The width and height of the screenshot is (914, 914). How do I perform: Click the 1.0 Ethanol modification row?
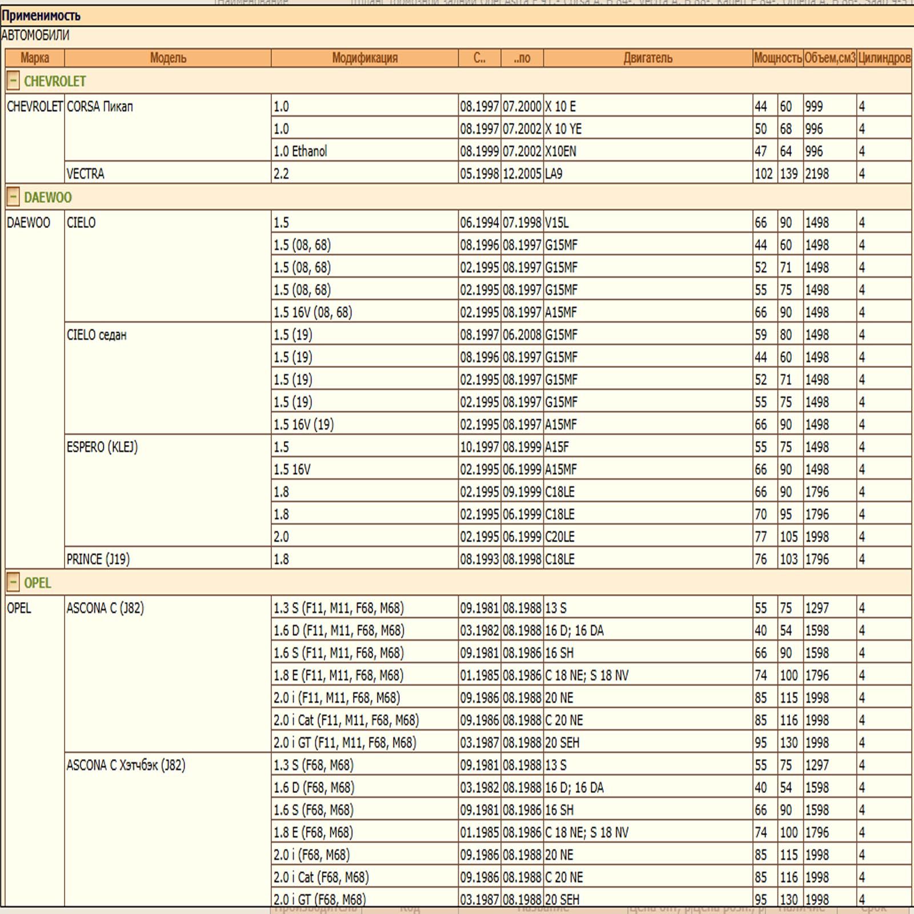(x=300, y=151)
